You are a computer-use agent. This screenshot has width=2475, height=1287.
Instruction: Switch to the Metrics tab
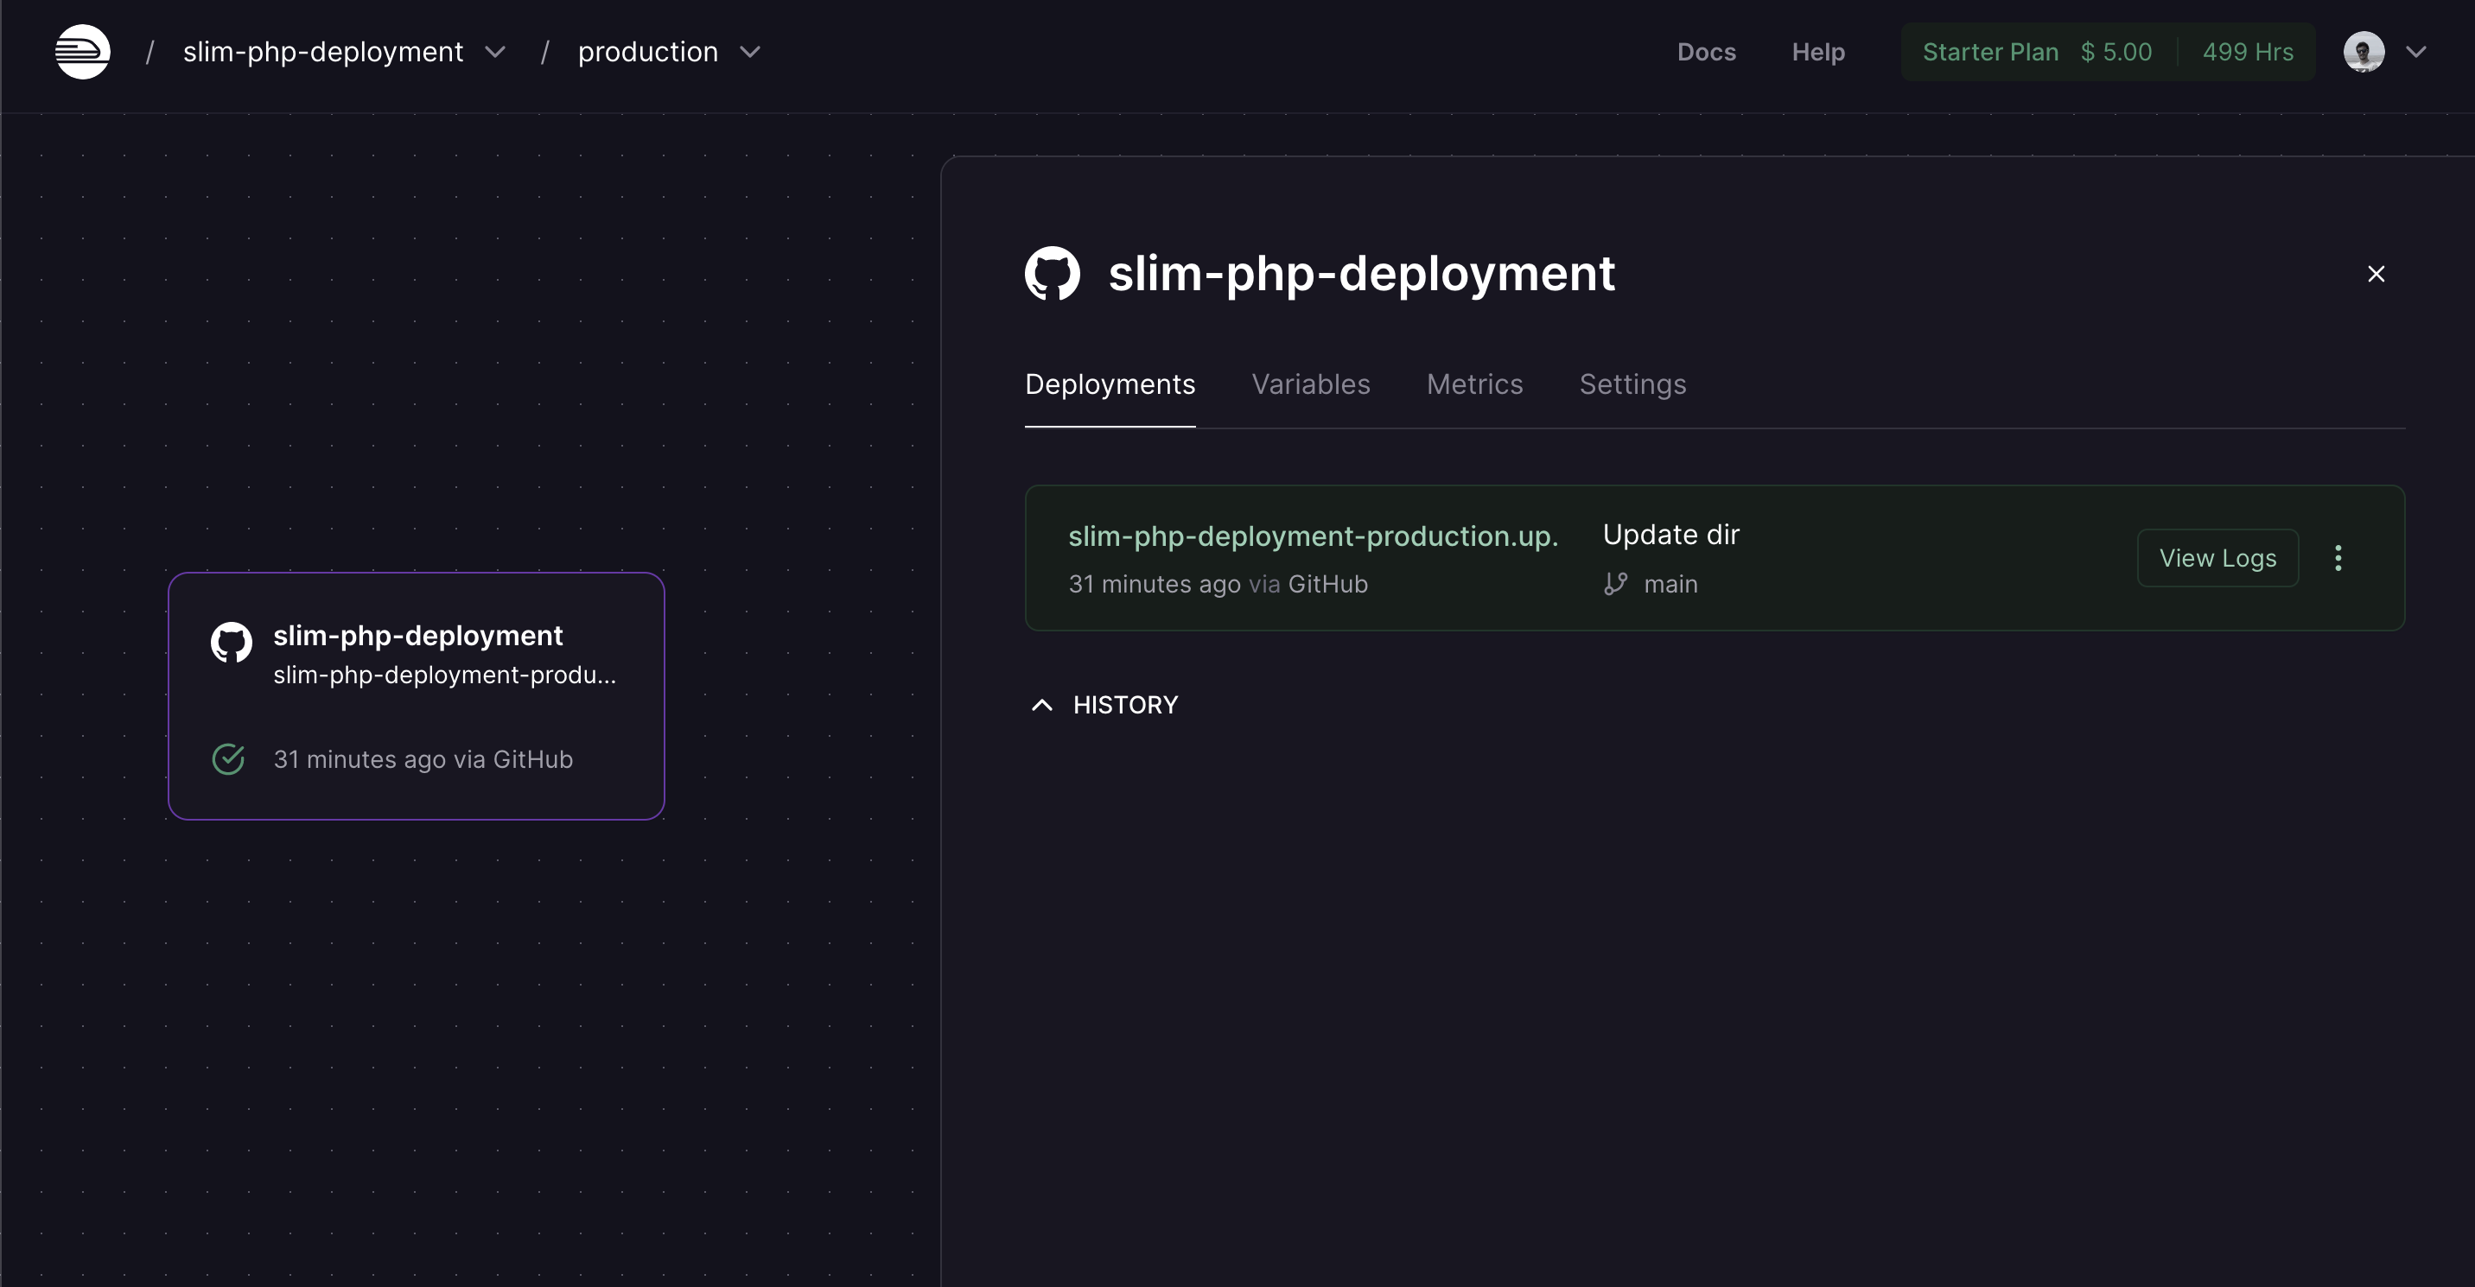1474,384
